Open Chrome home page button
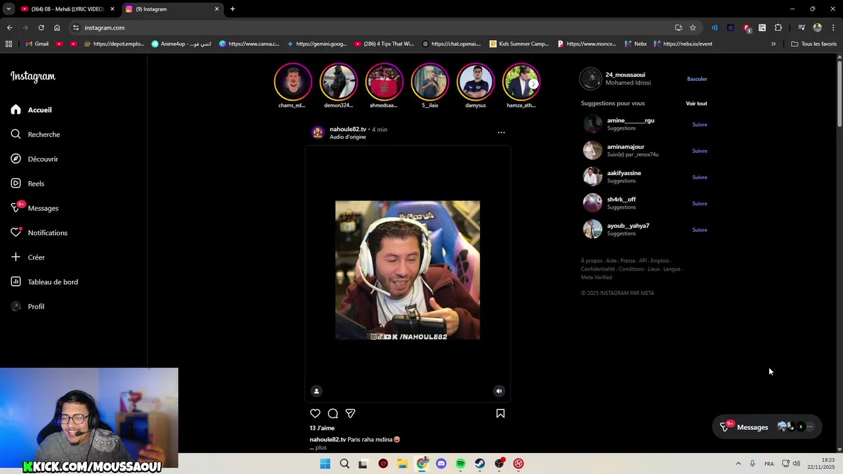The image size is (843, 474). pos(57,28)
